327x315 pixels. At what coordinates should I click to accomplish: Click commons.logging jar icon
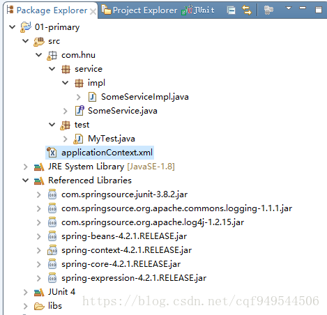tap(52, 208)
